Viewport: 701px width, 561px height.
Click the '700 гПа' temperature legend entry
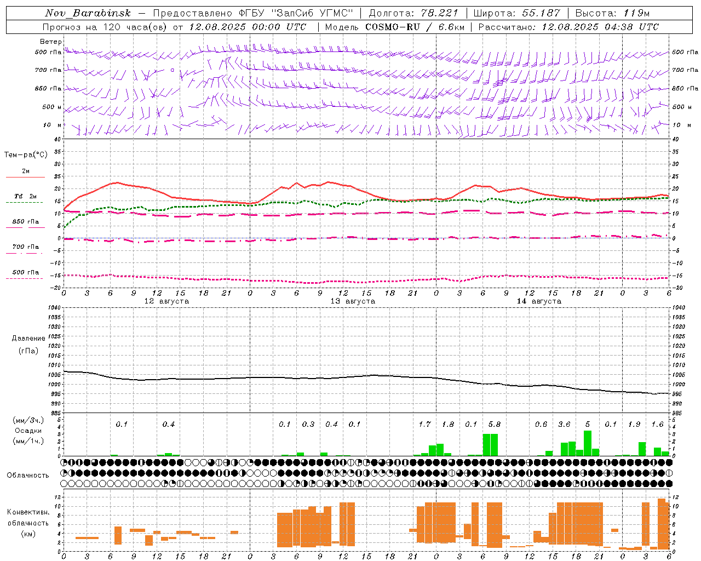pos(26,247)
